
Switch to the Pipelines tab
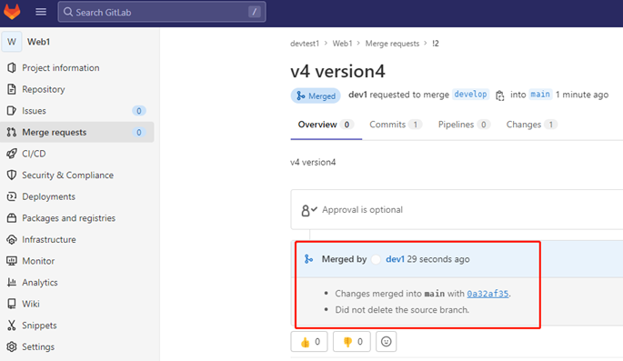pyautogui.click(x=464, y=125)
